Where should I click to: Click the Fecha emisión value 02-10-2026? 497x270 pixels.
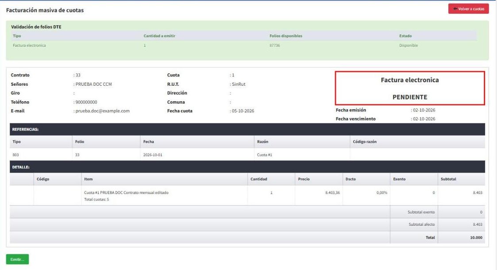(x=424, y=110)
